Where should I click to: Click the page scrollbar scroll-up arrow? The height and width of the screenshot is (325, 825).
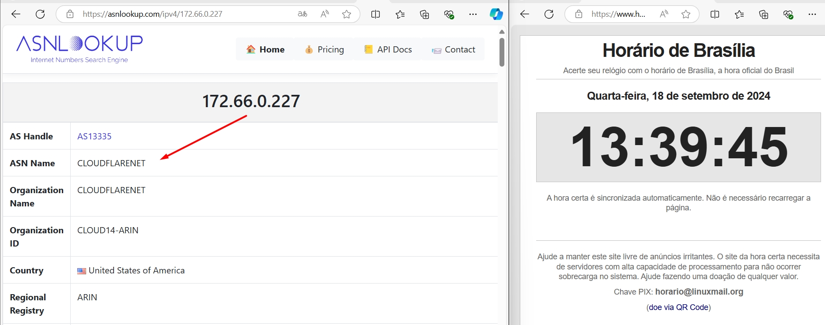[x=502, y=32]
